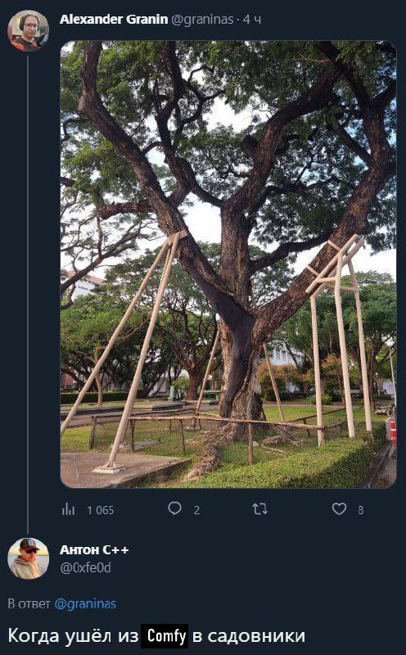406x655 pixels.
Task: Open the @graninas handle beside the author name
Action: (202, 20)
